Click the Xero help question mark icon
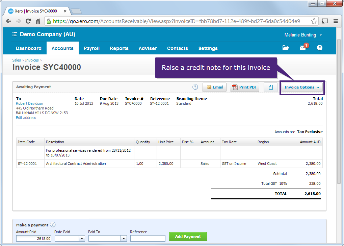The height and width of the screenshot is (246, 344). [x=319, y=48]
